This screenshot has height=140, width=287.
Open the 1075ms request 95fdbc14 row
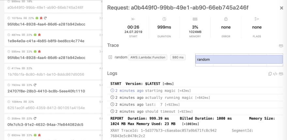53,22
